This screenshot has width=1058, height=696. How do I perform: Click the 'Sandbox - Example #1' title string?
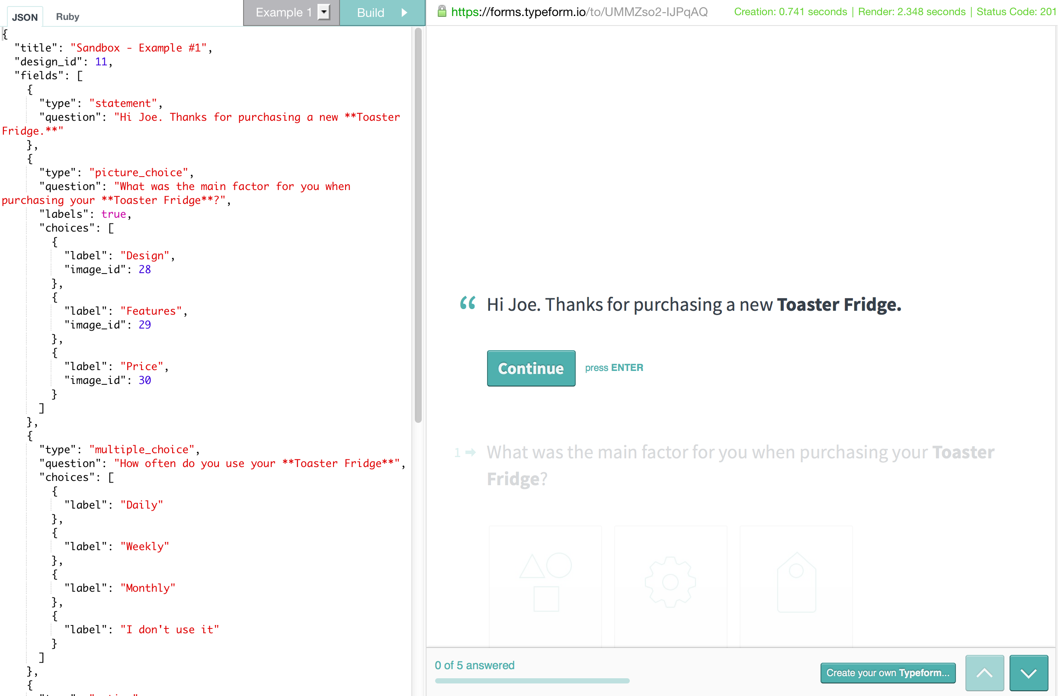point(138,48)
